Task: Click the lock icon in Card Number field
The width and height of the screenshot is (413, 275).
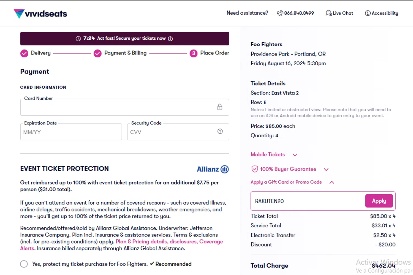Action: pyautogui.click(x=220, y=107)
